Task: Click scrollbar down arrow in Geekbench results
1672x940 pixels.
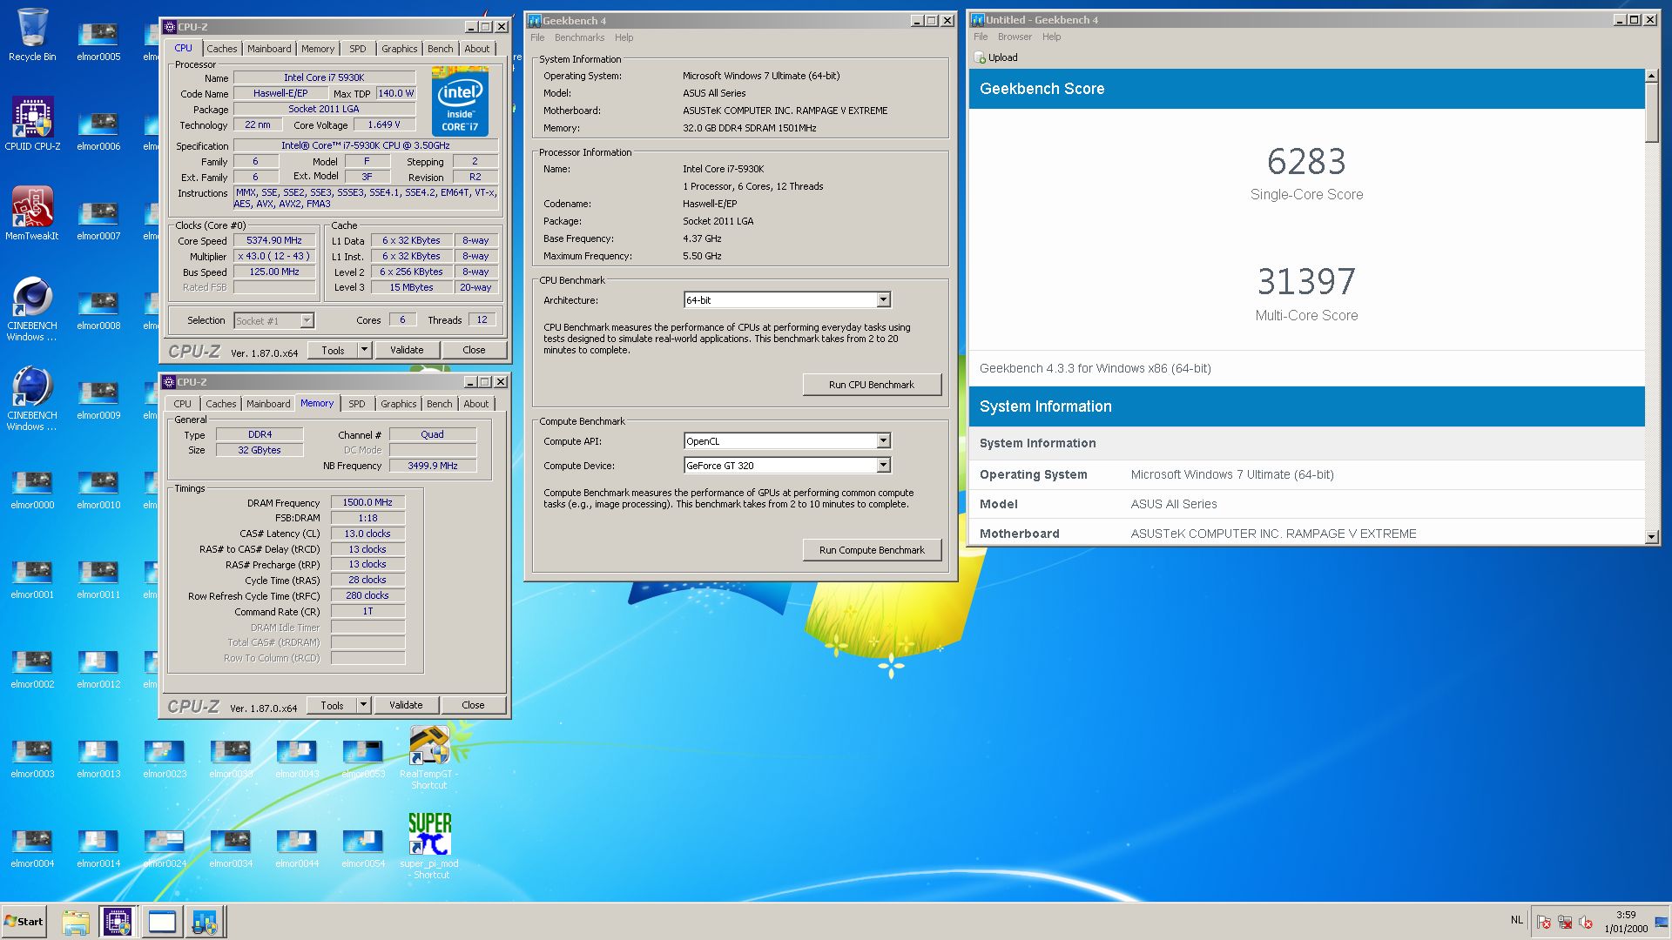Action: coord(1652,537)
